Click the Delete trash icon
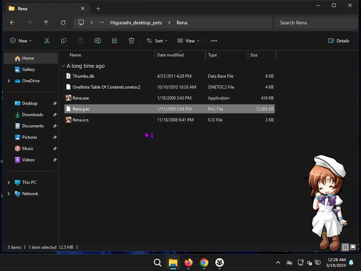361x271 pixels. pos(131,41)
